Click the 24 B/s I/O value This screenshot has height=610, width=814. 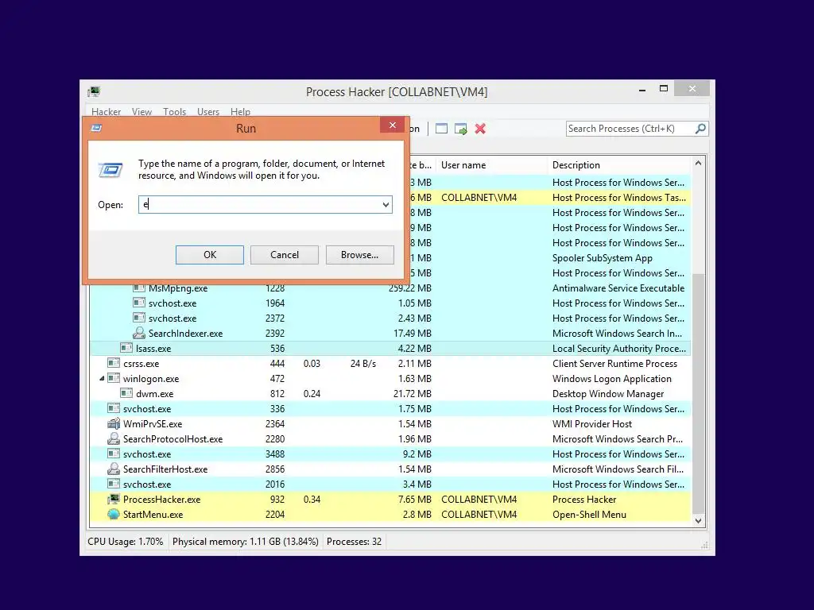[362, 363]
